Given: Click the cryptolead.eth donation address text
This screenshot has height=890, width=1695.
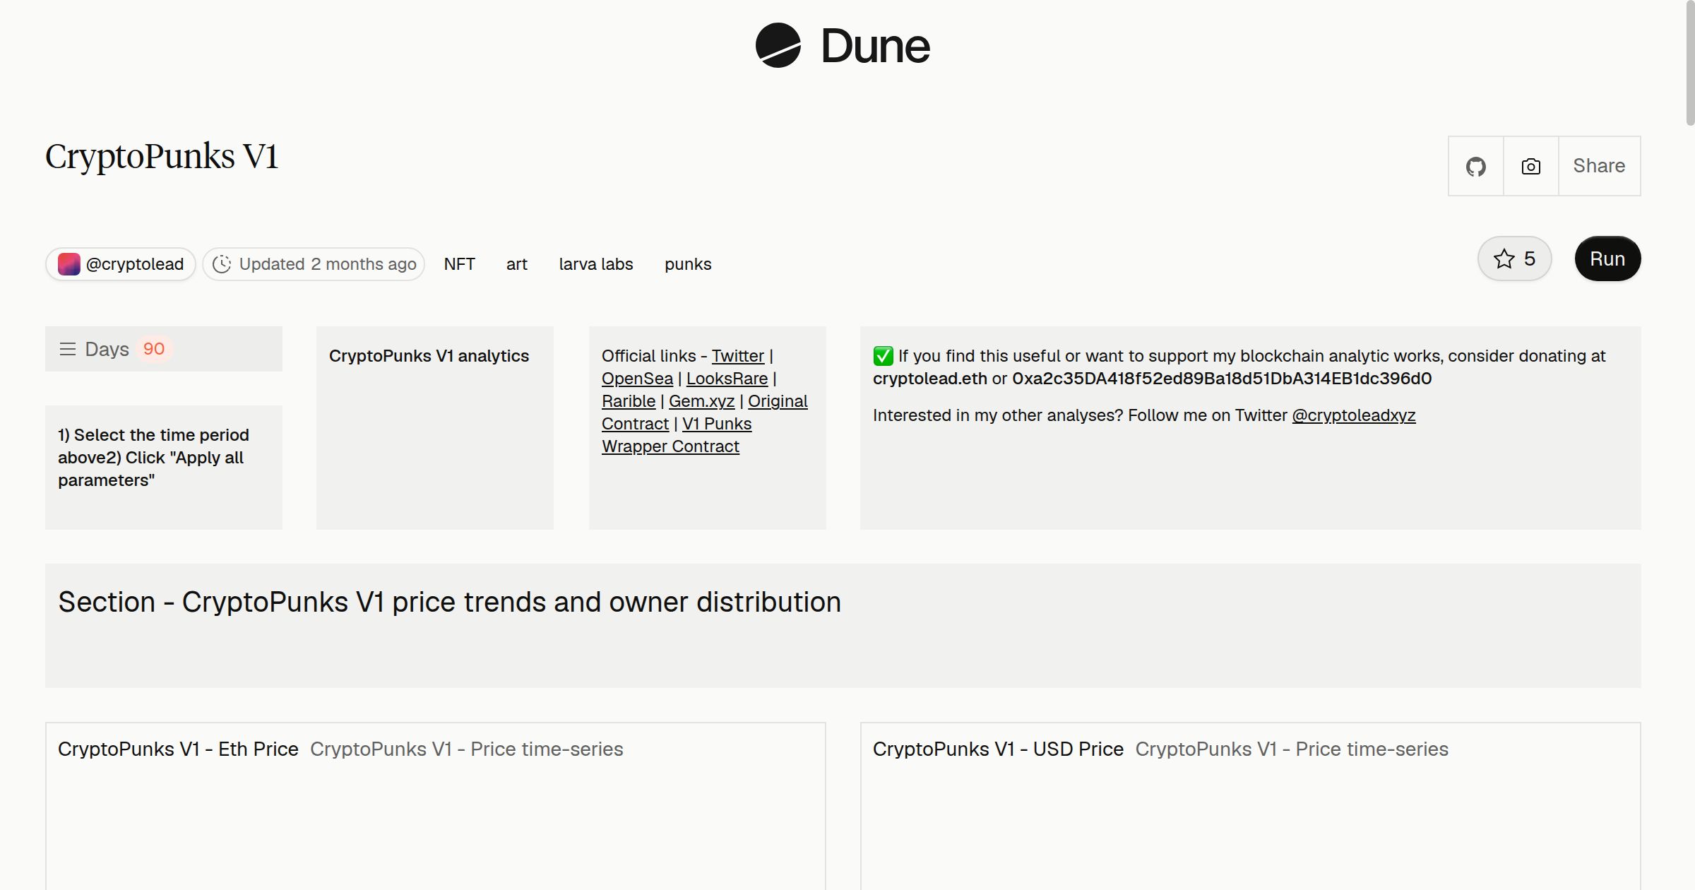Looking at the screenshot, I should point(929,379).
